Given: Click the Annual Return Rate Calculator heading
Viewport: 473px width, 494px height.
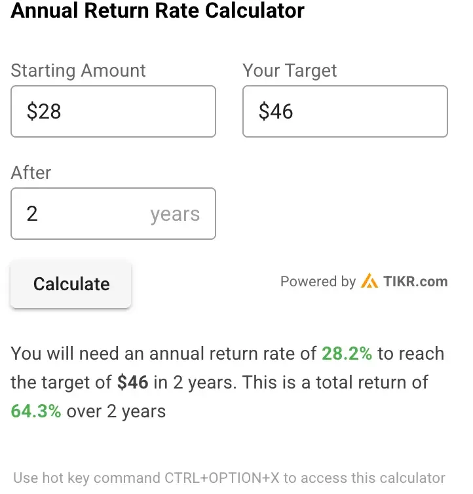Looking at the screenshot, I should pyautogui.click(x=158, y=10).
